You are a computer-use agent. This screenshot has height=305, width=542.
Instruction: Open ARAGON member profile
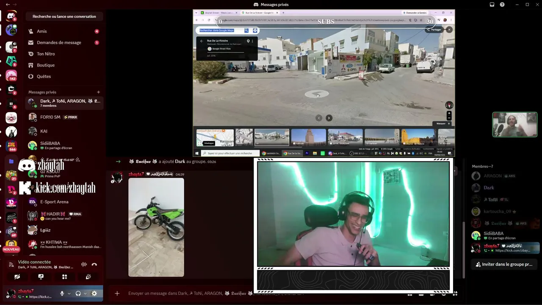tap(505, 176)
